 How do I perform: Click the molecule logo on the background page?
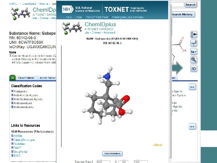(20, 14)
